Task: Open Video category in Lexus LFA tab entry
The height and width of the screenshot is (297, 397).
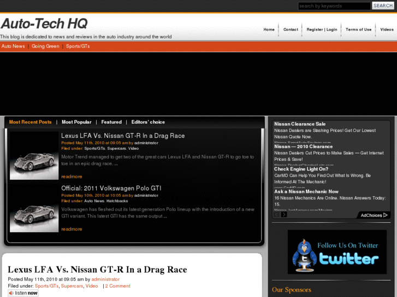Action: (133, 148)
